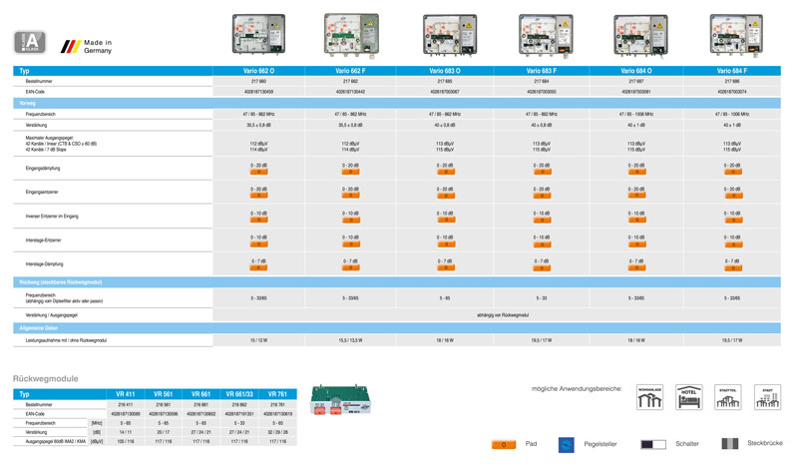Click the blue Pegelsteller legend icon
The image size is (798, 472).
(567, 444)
